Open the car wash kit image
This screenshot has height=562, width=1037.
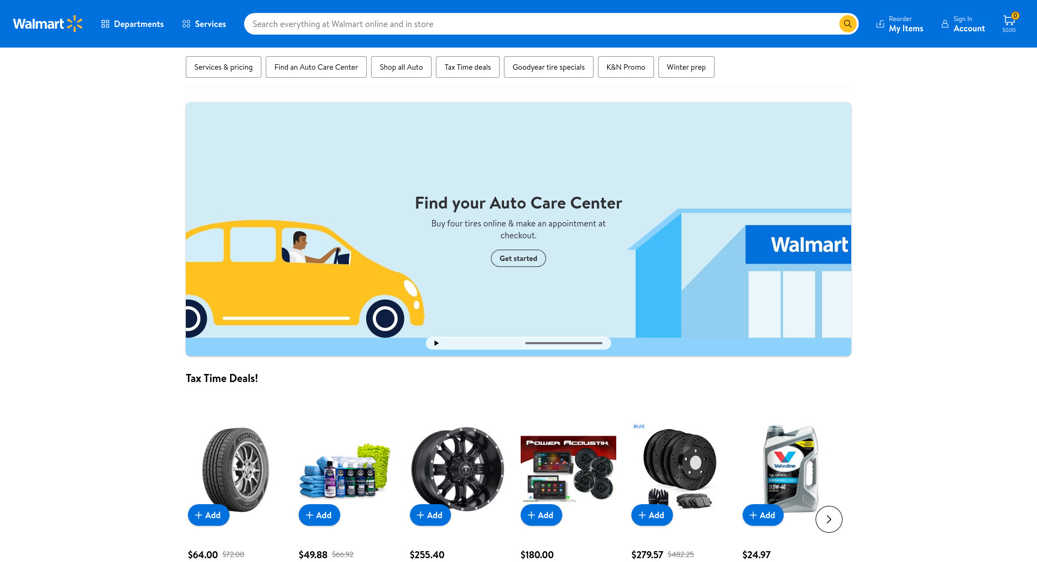(x=345, y=470)
